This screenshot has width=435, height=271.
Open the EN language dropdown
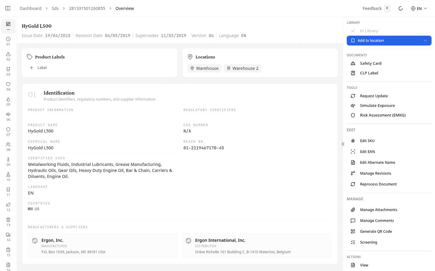pos(419,8)
